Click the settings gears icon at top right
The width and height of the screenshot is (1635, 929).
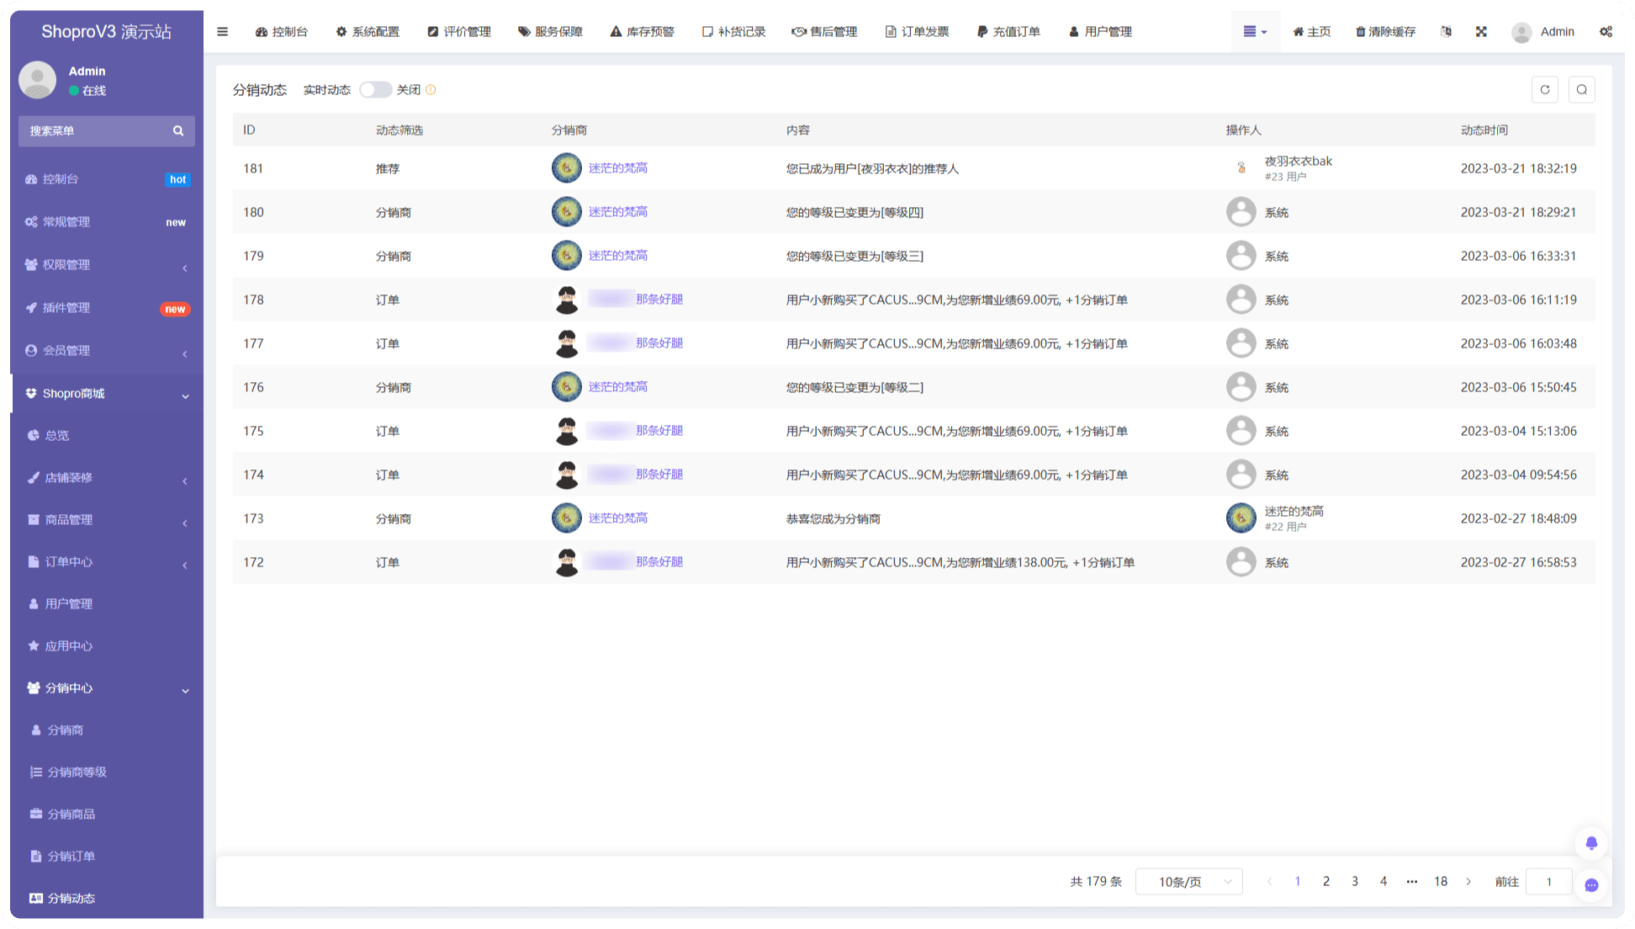click(1606, 32)
